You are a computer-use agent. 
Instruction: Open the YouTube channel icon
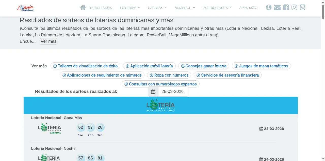click(302, 7)
